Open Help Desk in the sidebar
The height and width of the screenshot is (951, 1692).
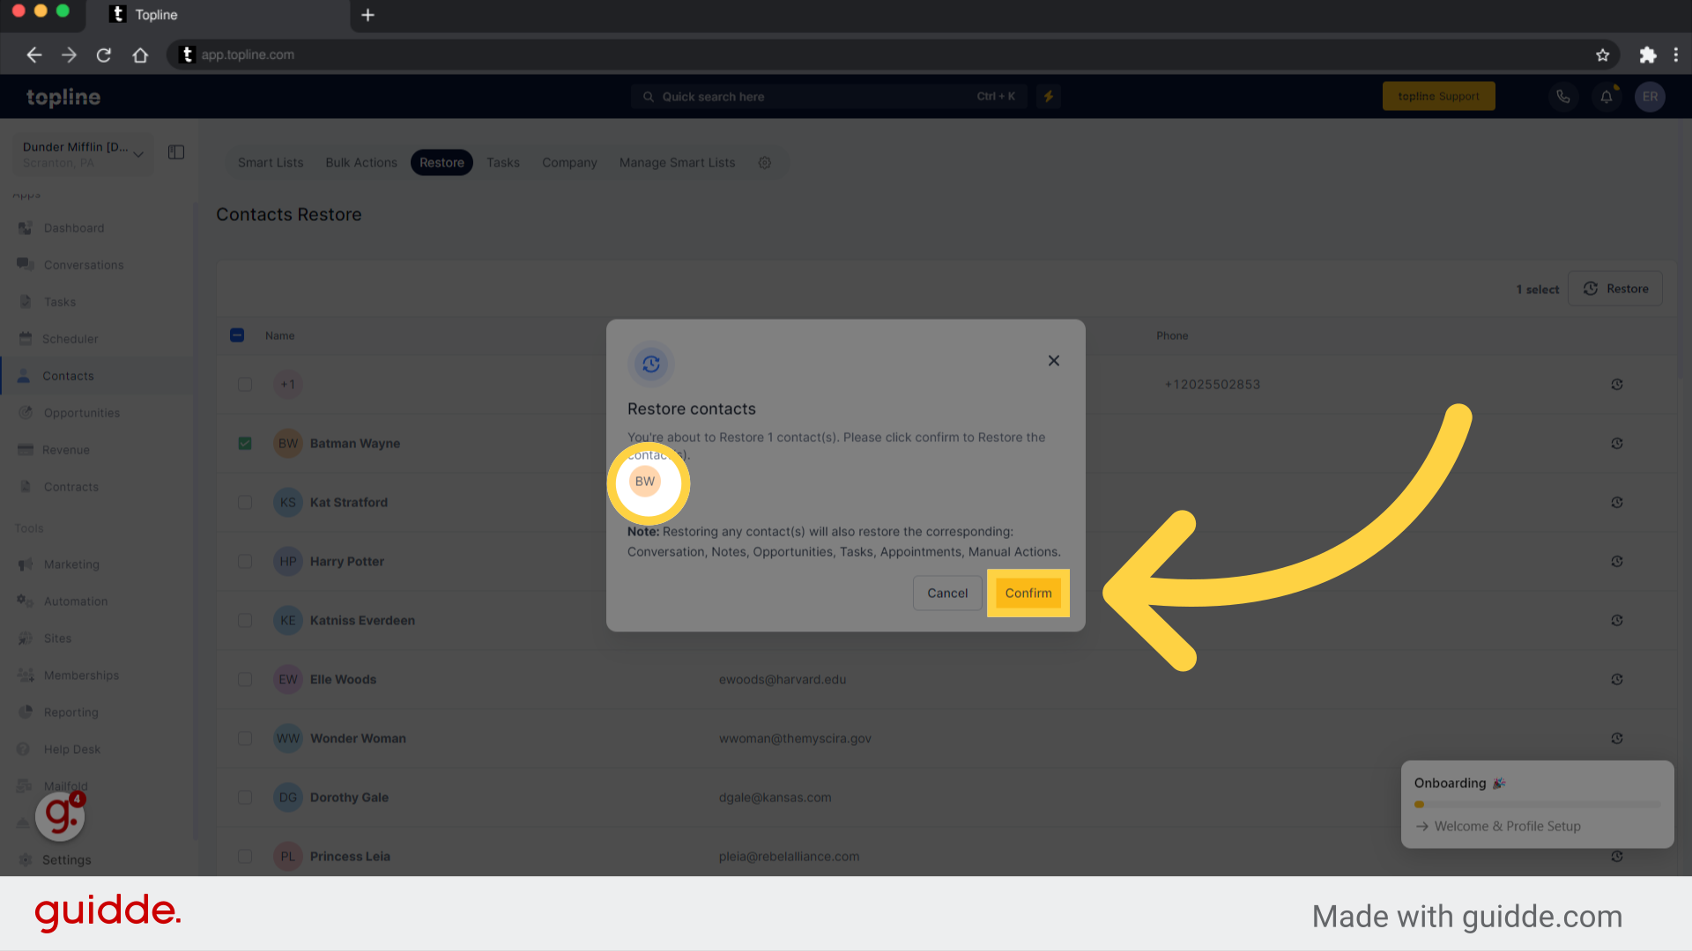point(71,749)
